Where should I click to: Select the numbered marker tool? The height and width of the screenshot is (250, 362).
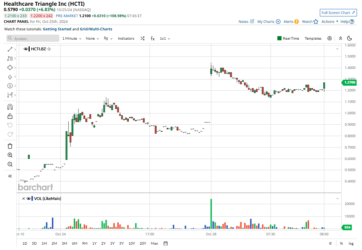pos(10,86)
